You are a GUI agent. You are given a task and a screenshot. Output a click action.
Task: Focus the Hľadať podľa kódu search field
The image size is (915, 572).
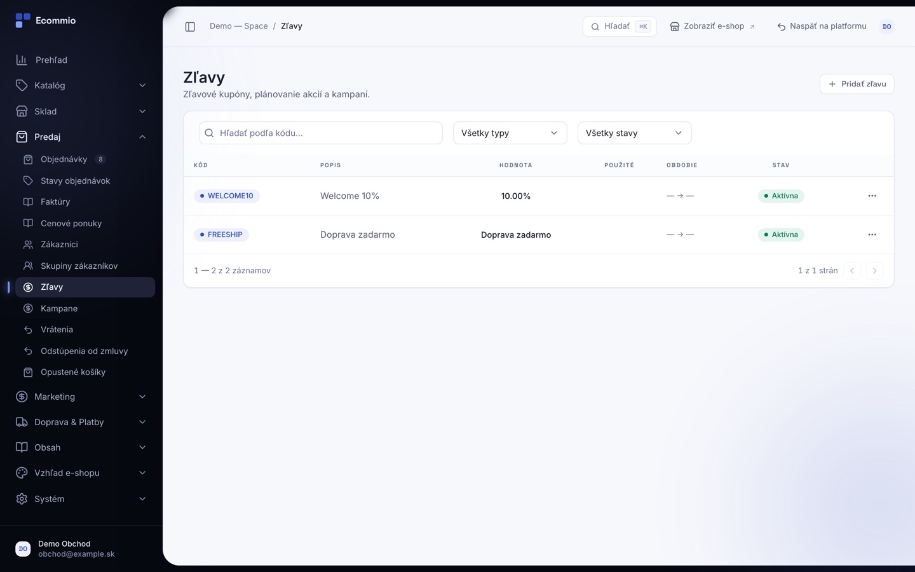(321, 133)
